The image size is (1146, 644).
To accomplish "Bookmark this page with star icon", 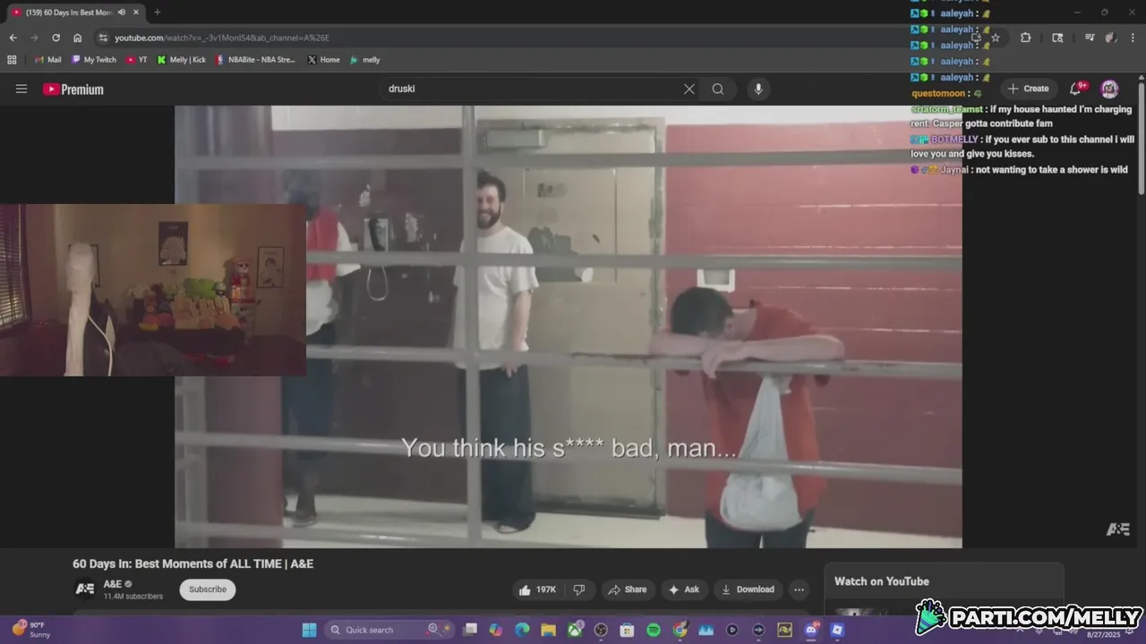I will [x=995, y=38].
